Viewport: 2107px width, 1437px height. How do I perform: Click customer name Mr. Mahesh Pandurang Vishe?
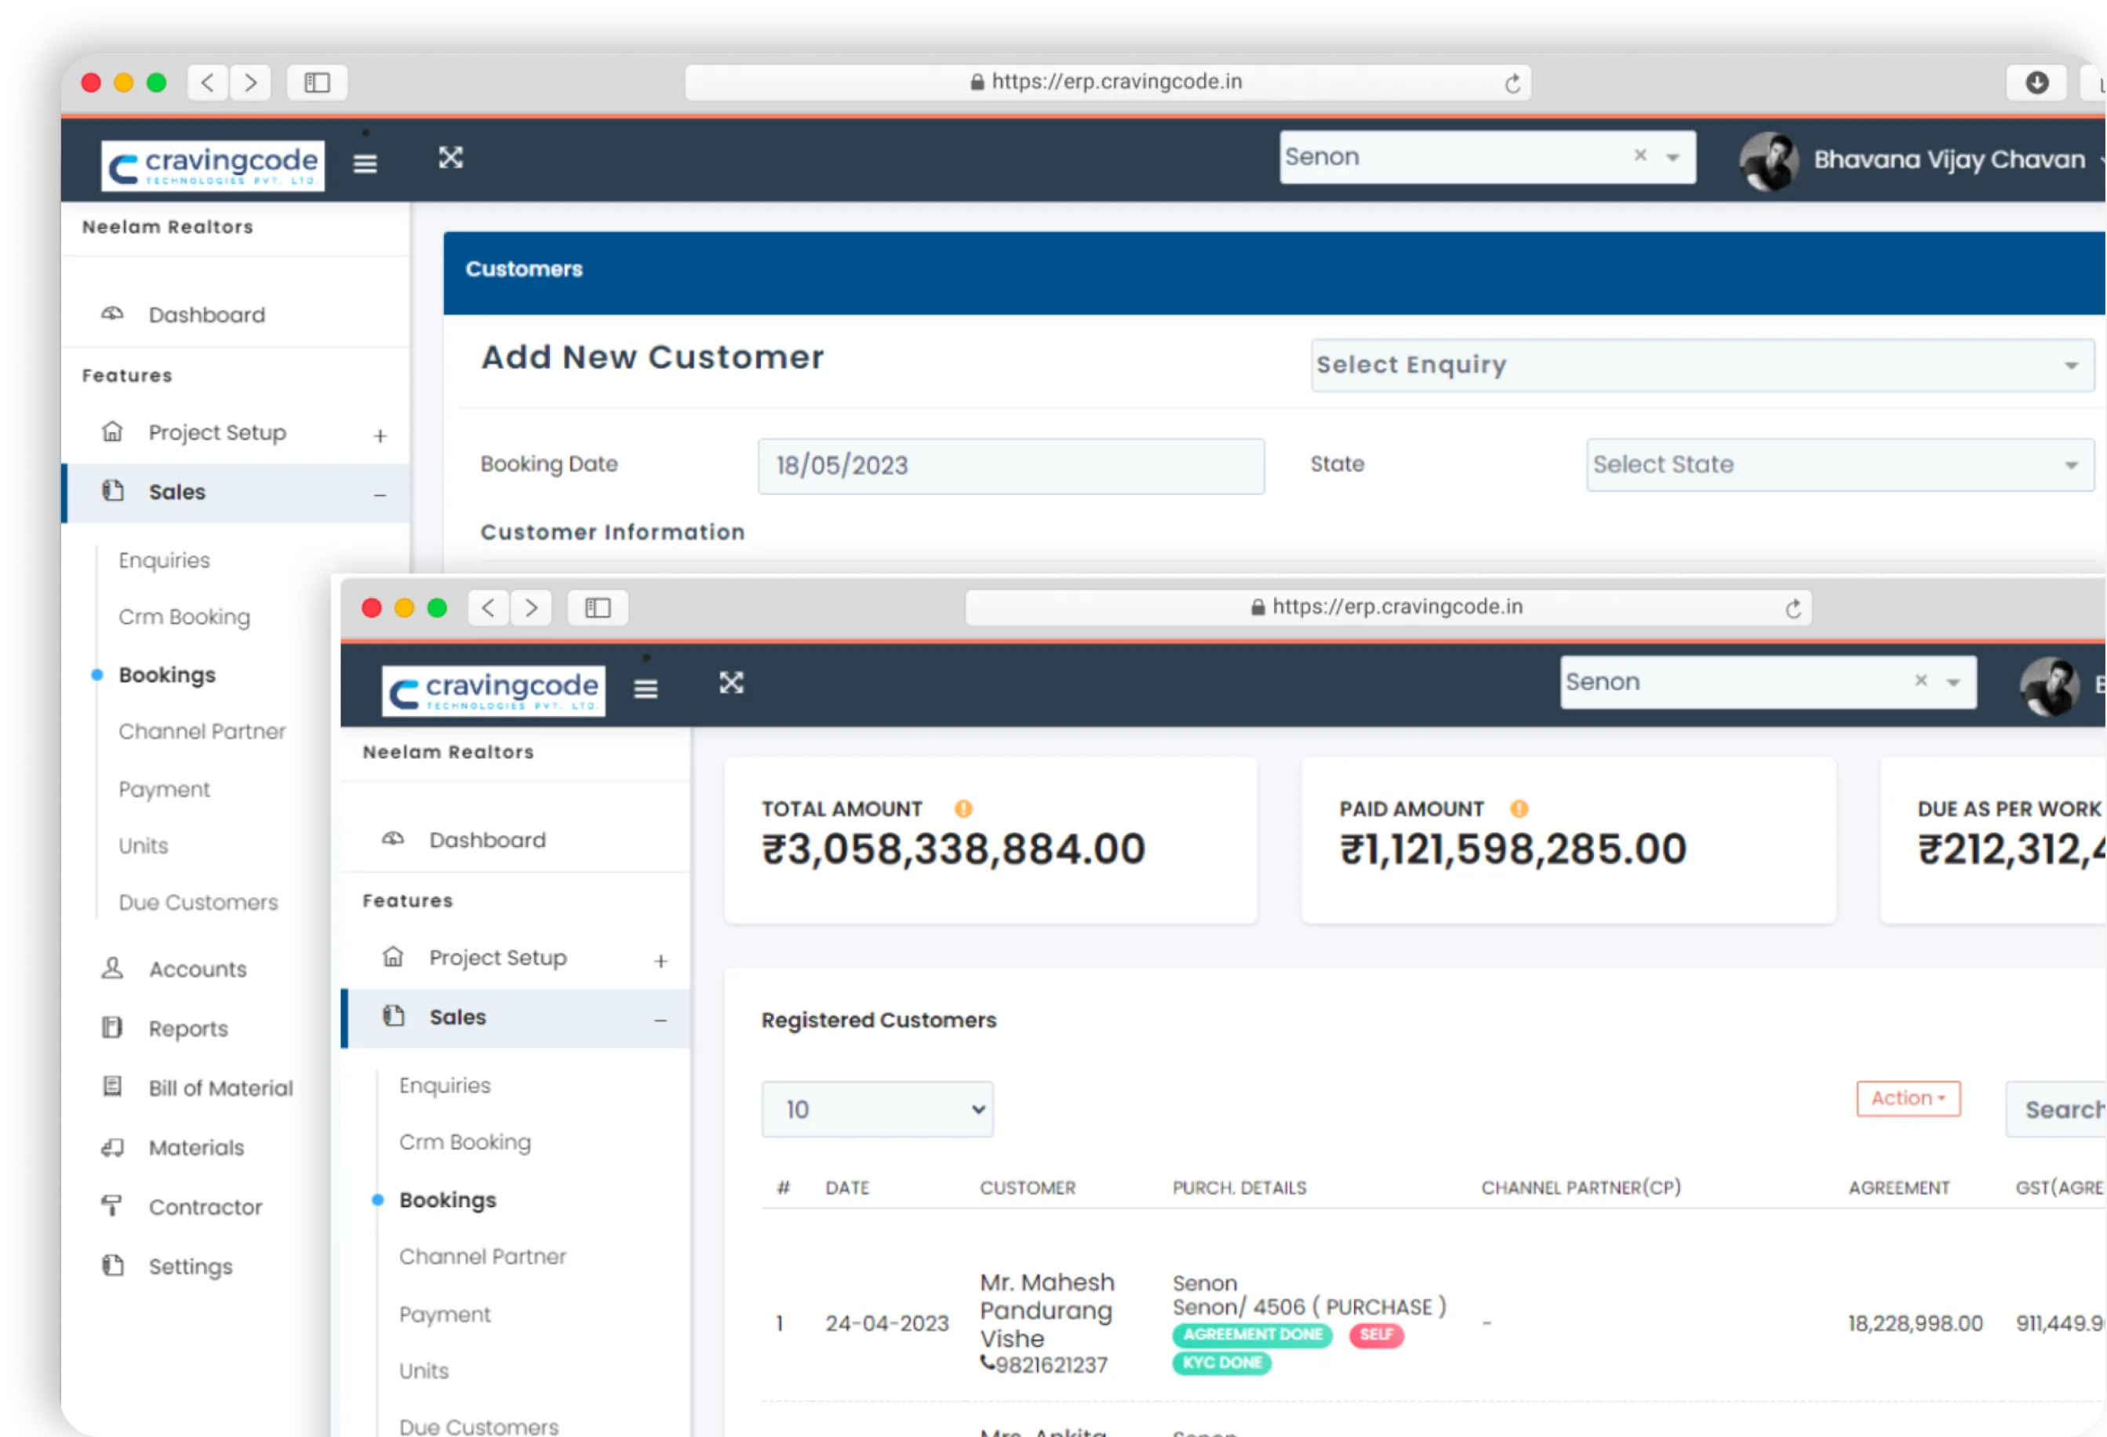tap(1047, 1311)
